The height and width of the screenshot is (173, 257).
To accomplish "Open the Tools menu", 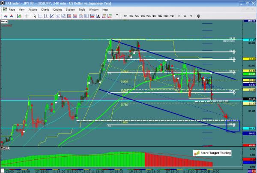I will [x=81, y=9].
